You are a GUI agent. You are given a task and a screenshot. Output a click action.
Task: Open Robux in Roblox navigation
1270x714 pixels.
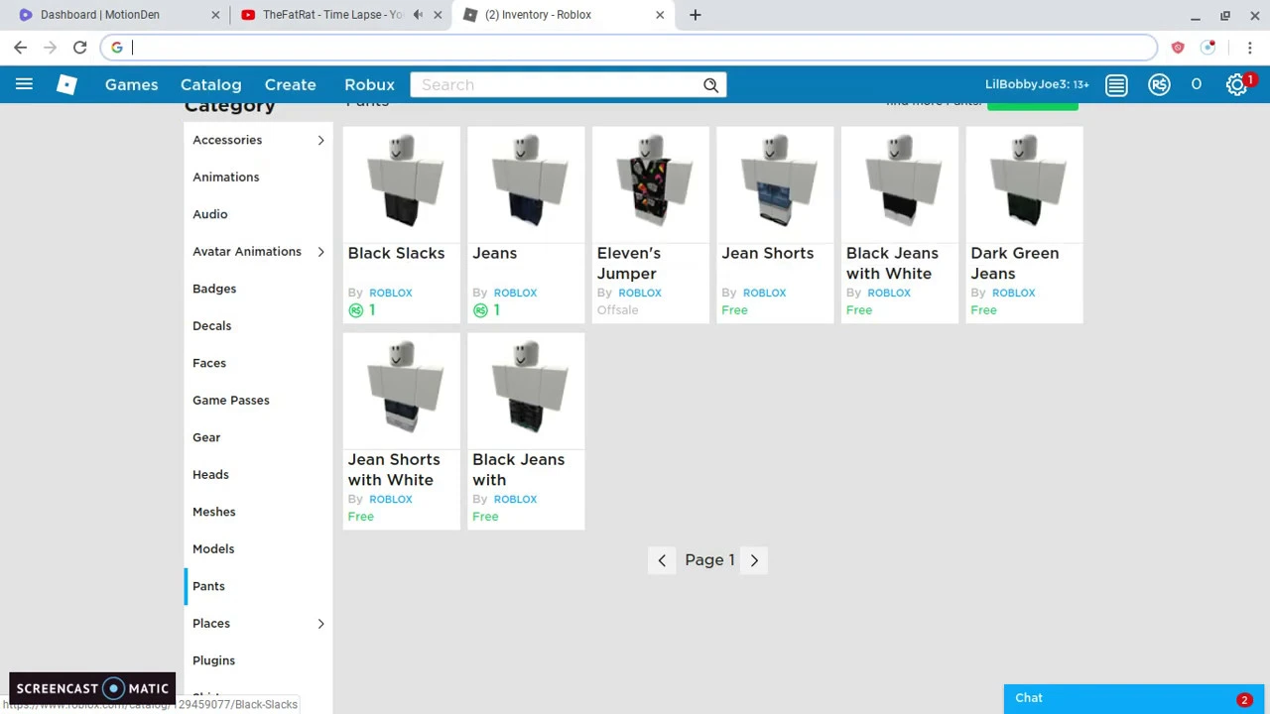(369, 85)
